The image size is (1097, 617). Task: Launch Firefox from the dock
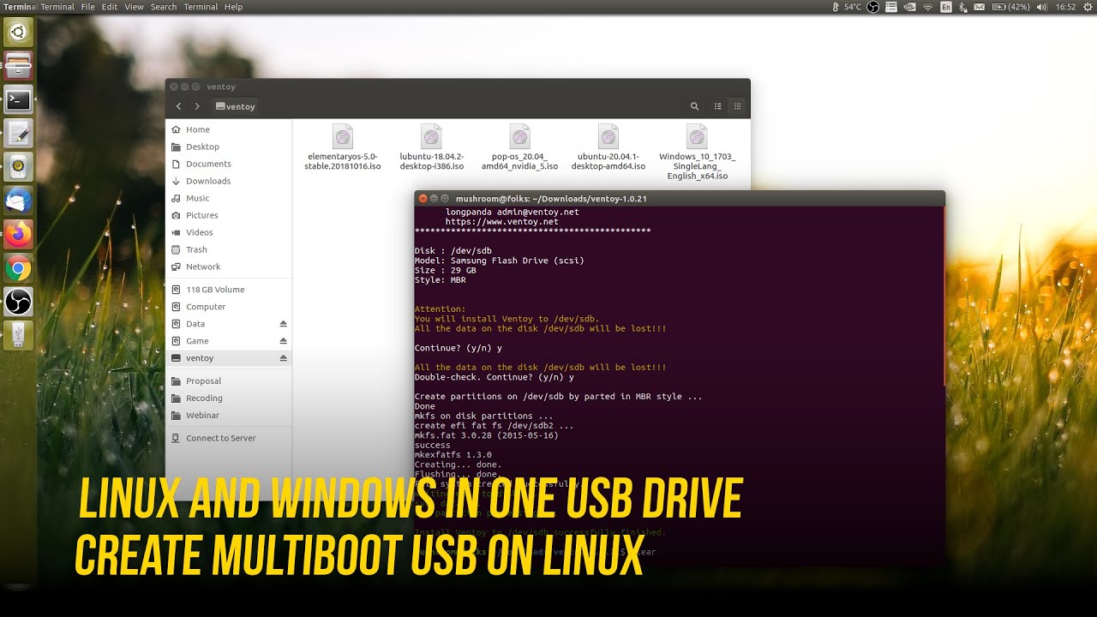tap(18, 233)
